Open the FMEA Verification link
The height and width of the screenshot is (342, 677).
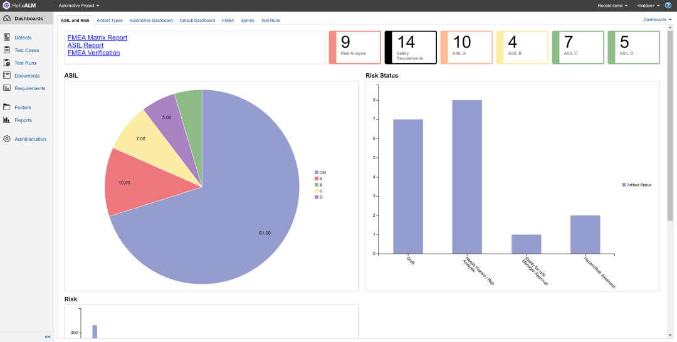pos(93,53)
